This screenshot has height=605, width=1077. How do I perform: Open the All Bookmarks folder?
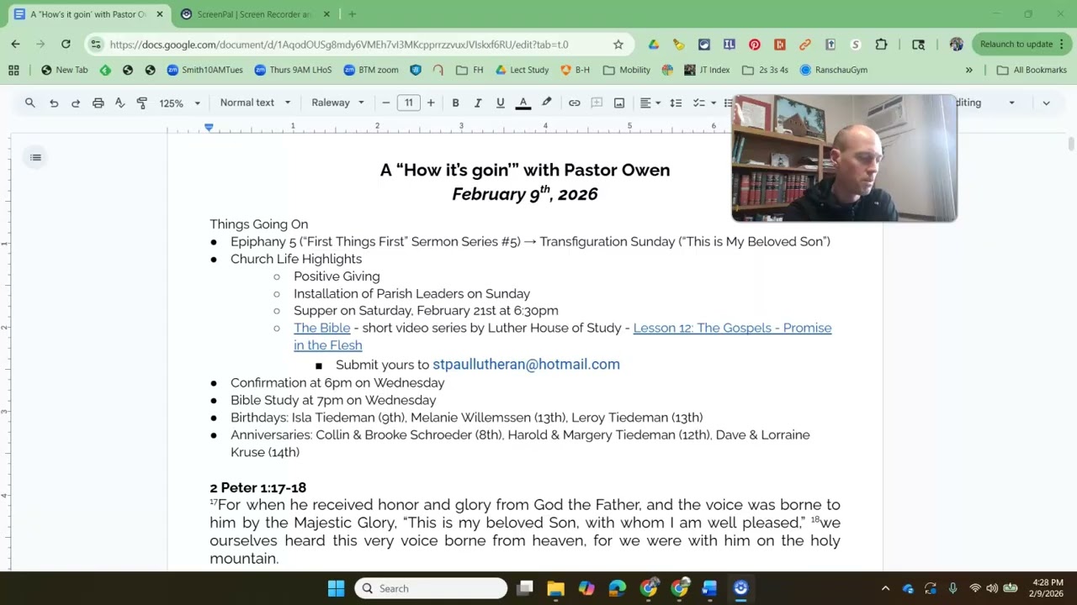[x=1032, y=70]
